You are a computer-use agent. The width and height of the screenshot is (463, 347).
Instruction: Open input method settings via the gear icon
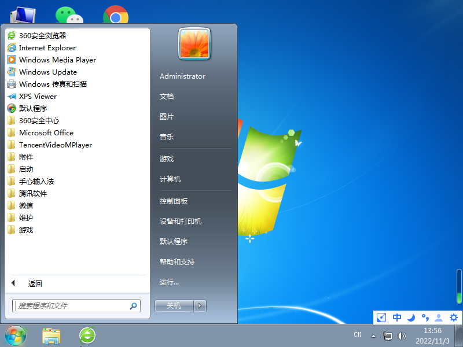[453, 318]
